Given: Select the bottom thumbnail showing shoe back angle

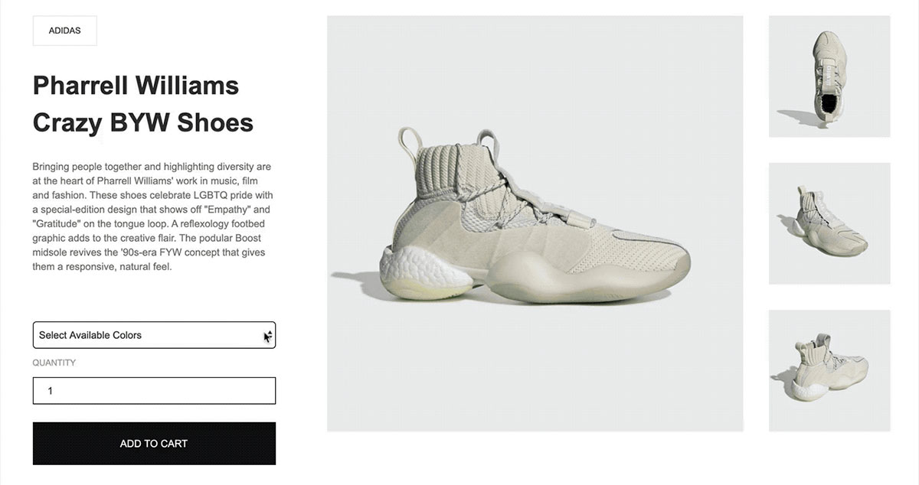Looking at the screenshot, I should (x=829, y=370).
